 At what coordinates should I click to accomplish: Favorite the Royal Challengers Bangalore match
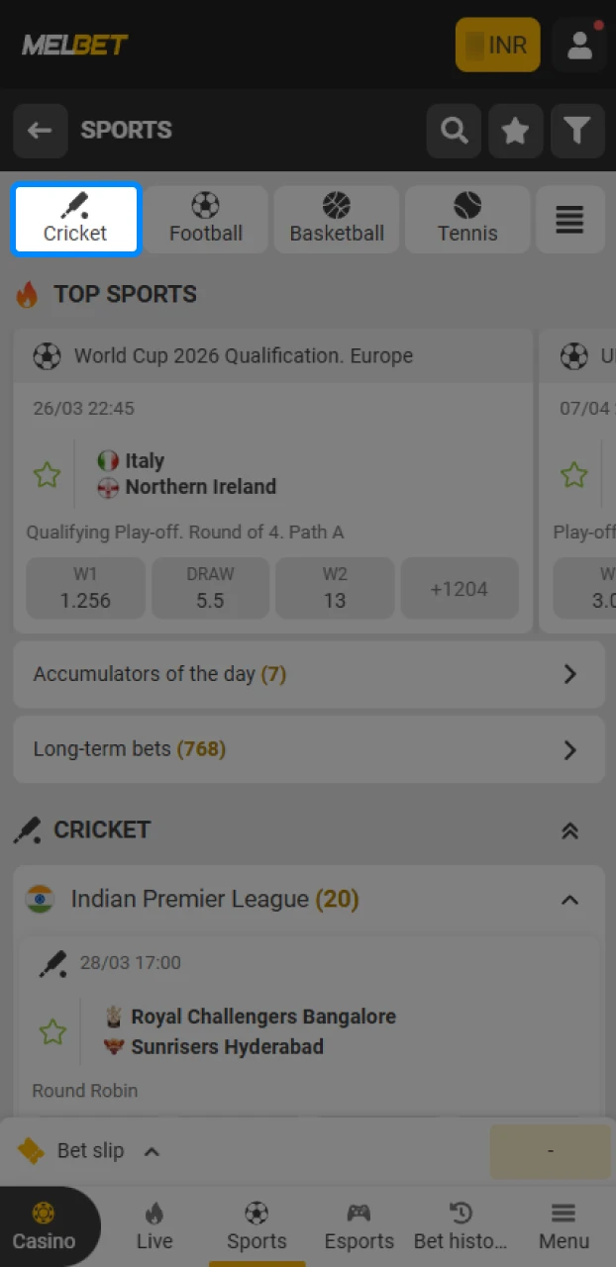pos(51,1031)
